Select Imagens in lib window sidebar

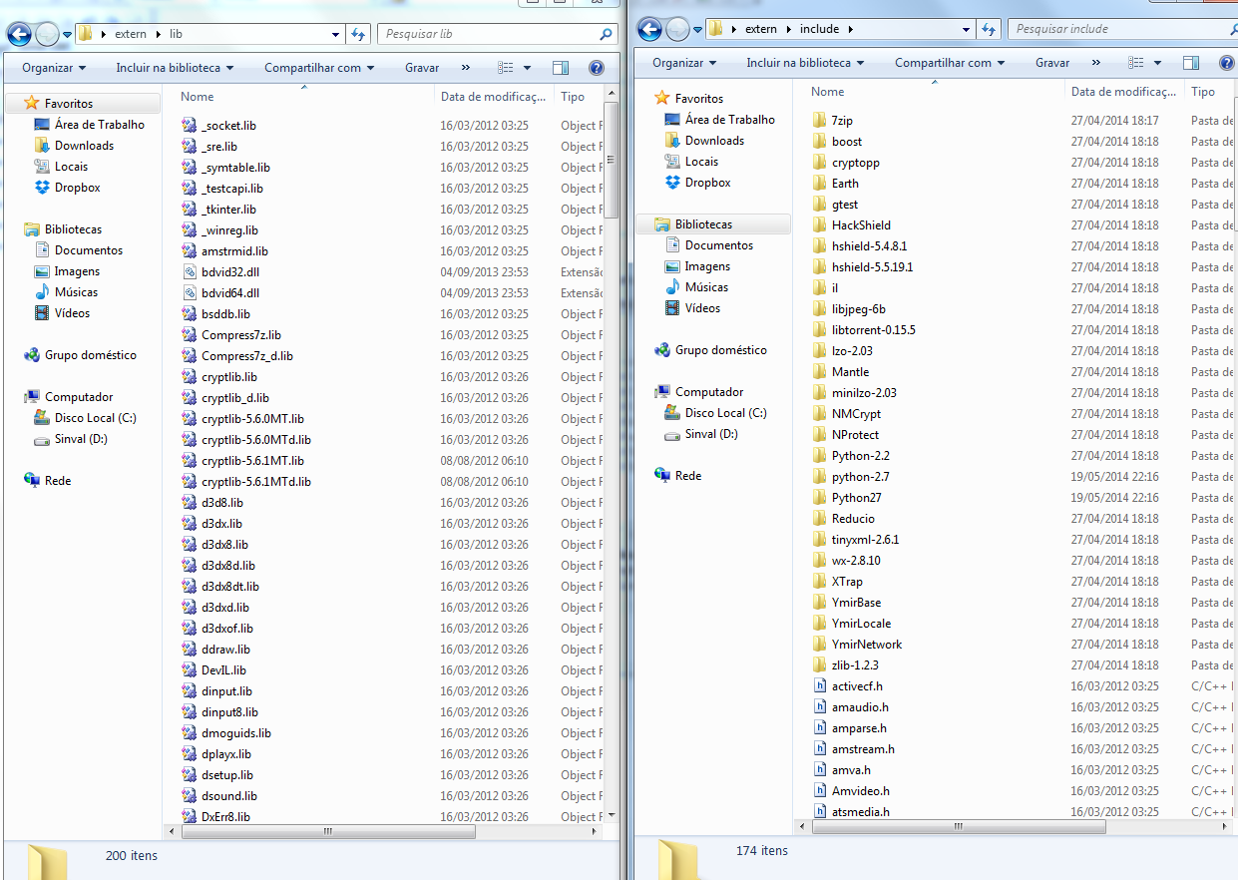(x=77, y=271)
